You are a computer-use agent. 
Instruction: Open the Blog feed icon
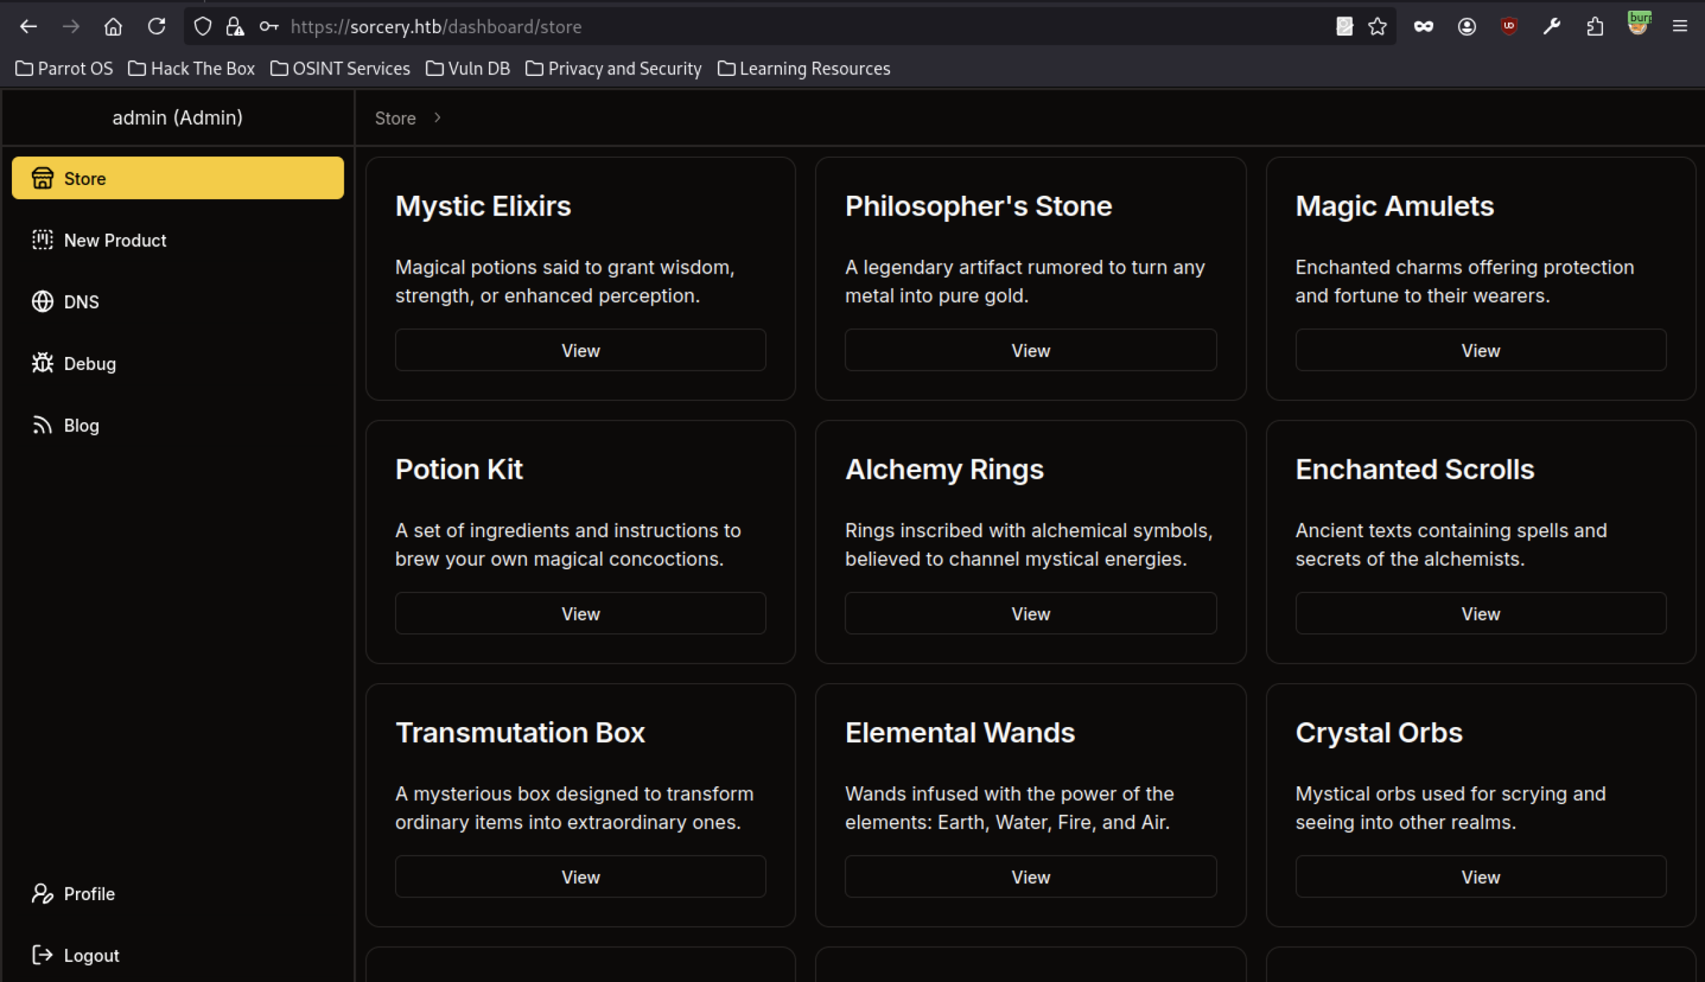click(x=42, y=425)
